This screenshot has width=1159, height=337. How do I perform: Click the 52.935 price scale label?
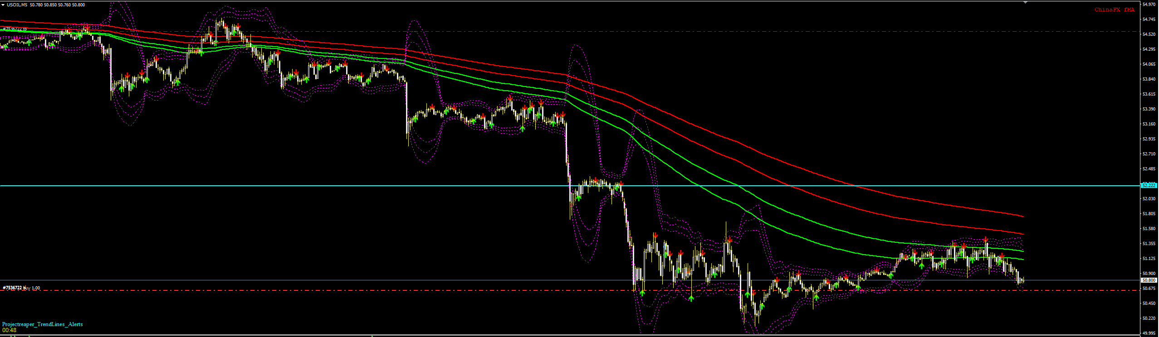[x=1149, y=139]
